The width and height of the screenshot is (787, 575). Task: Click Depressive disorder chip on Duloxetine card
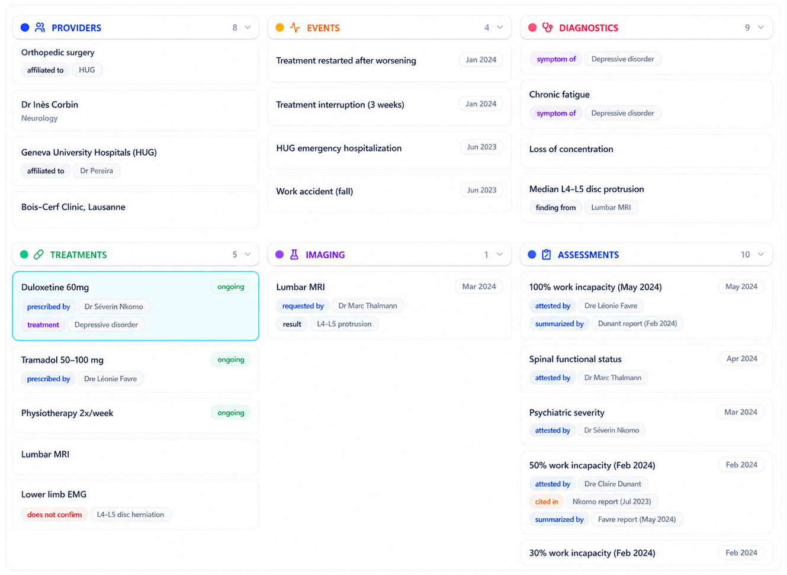(x=106, y=325)
